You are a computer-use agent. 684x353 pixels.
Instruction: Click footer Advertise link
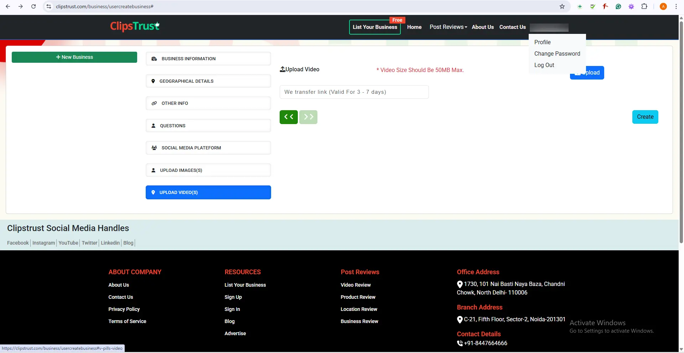pos(235,333)
